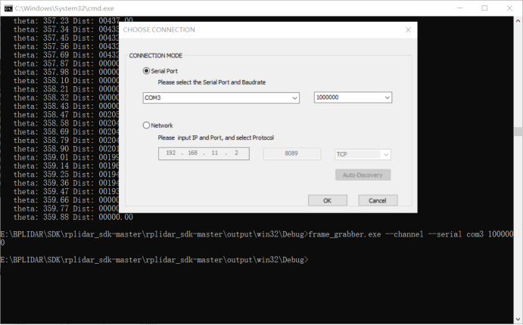
Task: Click the CONNECTION MODE group label
Action: 156,56
